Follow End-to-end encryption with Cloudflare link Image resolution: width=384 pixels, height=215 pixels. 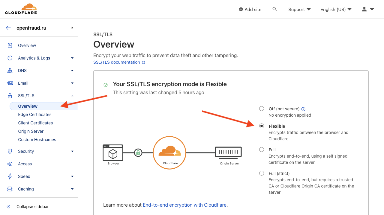pos(184,205)
